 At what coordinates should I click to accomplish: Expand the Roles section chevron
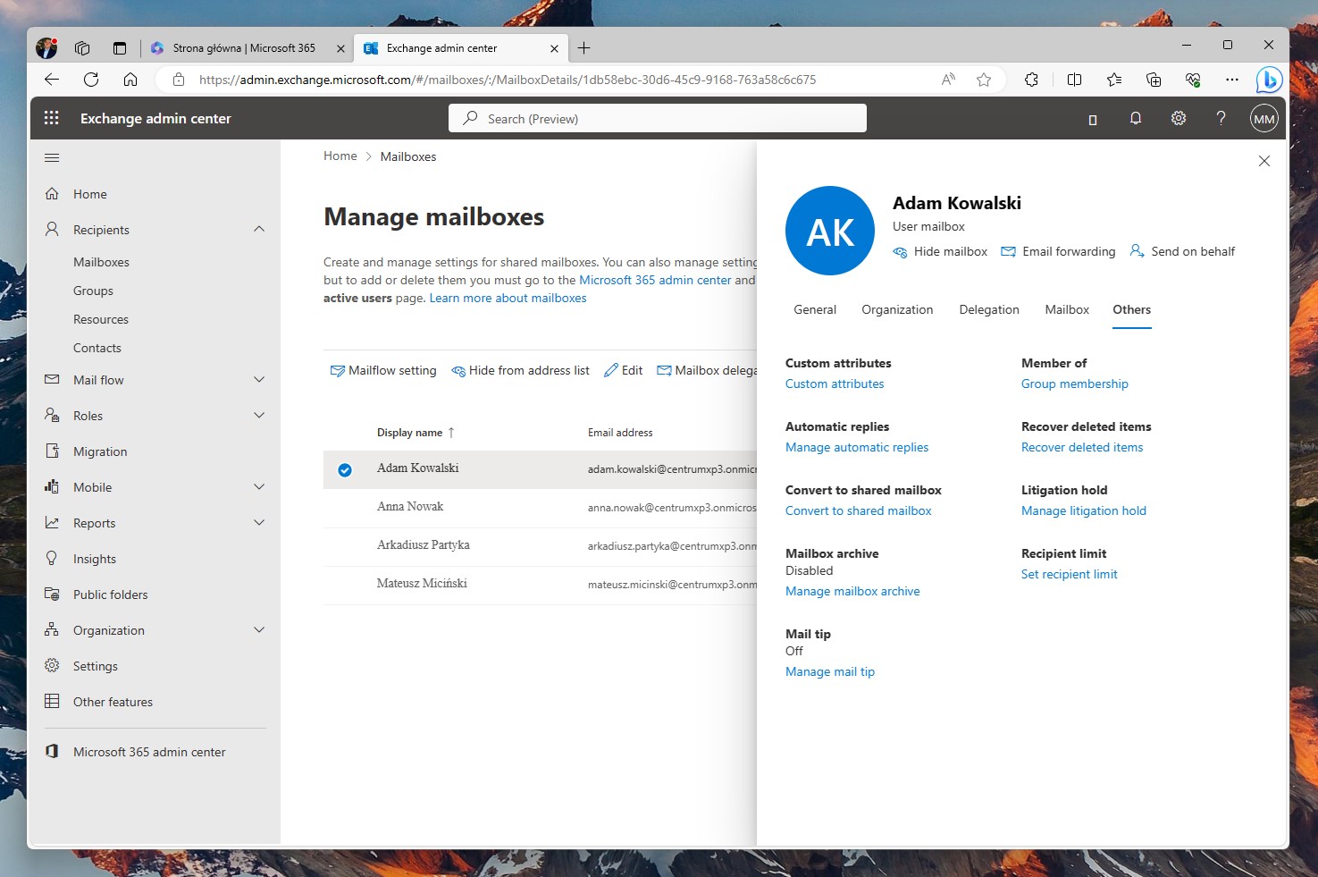259,415
